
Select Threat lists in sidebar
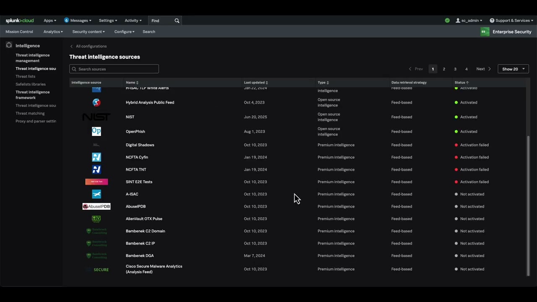pos(26,76)
